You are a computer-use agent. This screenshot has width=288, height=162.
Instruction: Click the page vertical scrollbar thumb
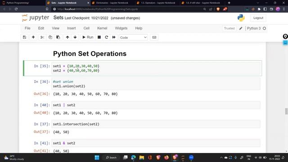click(286, 111)
